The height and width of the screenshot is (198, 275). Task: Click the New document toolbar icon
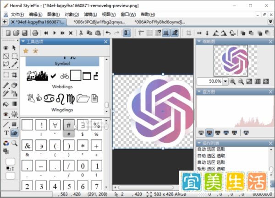coord(8,33)
